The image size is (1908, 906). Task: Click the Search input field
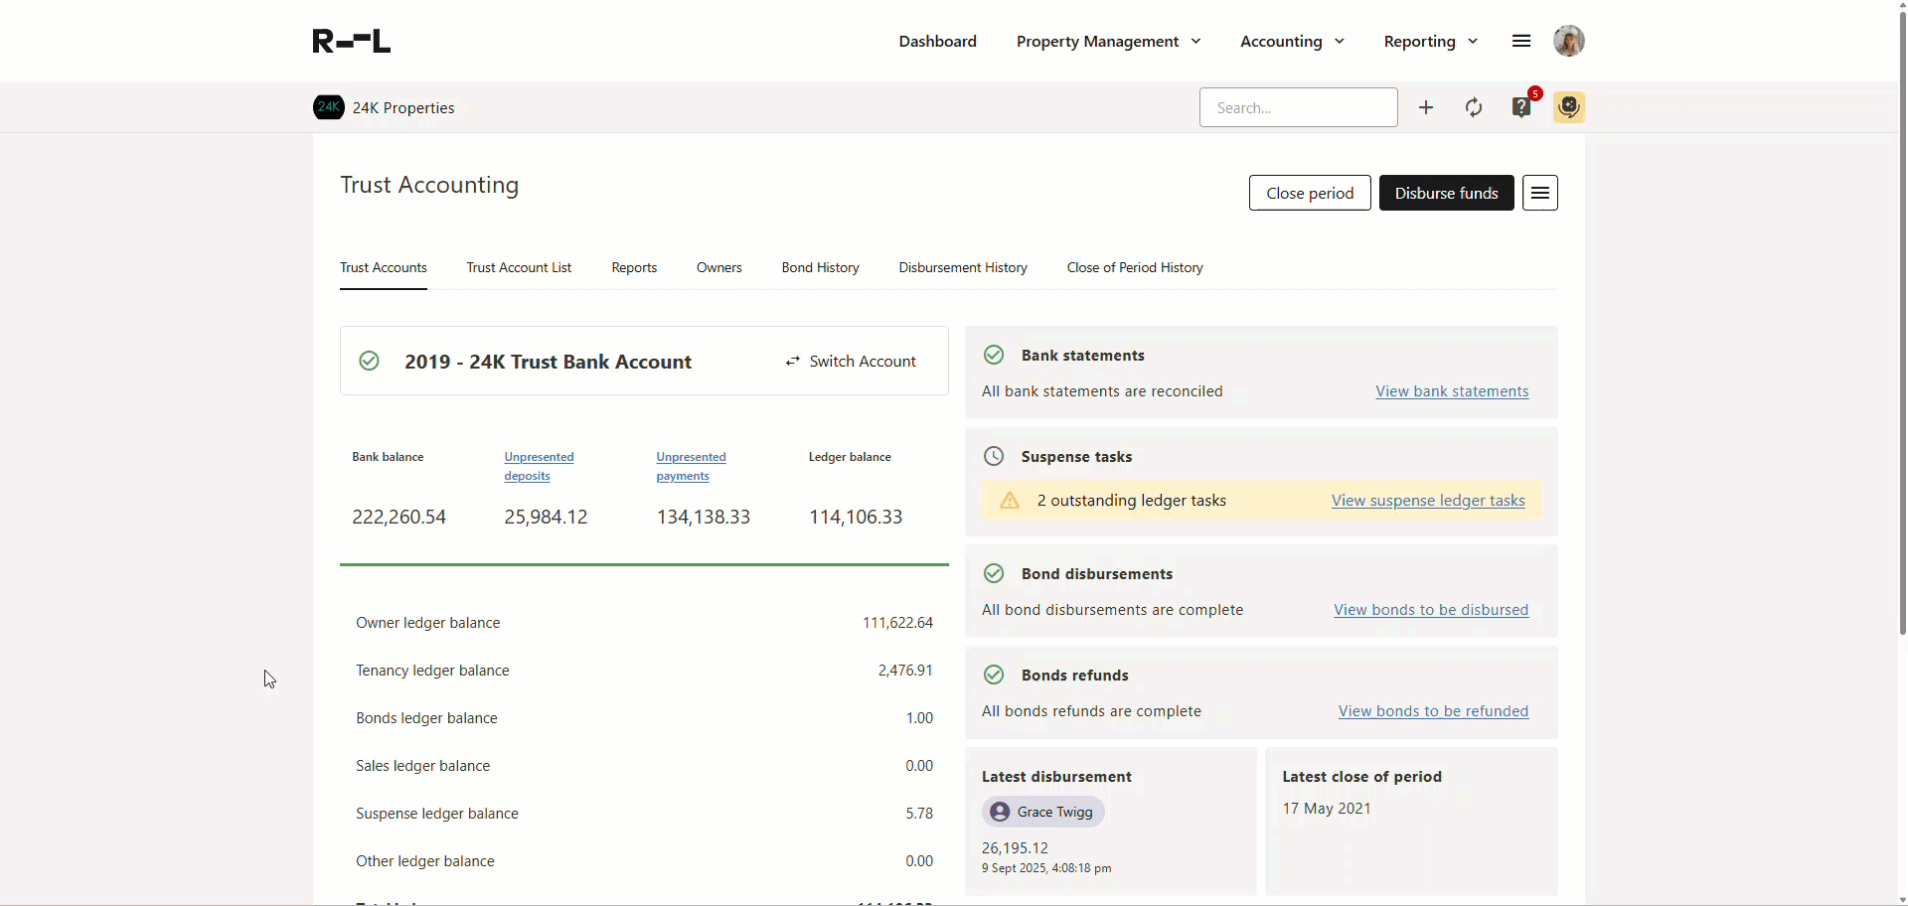click(1298, 107)
